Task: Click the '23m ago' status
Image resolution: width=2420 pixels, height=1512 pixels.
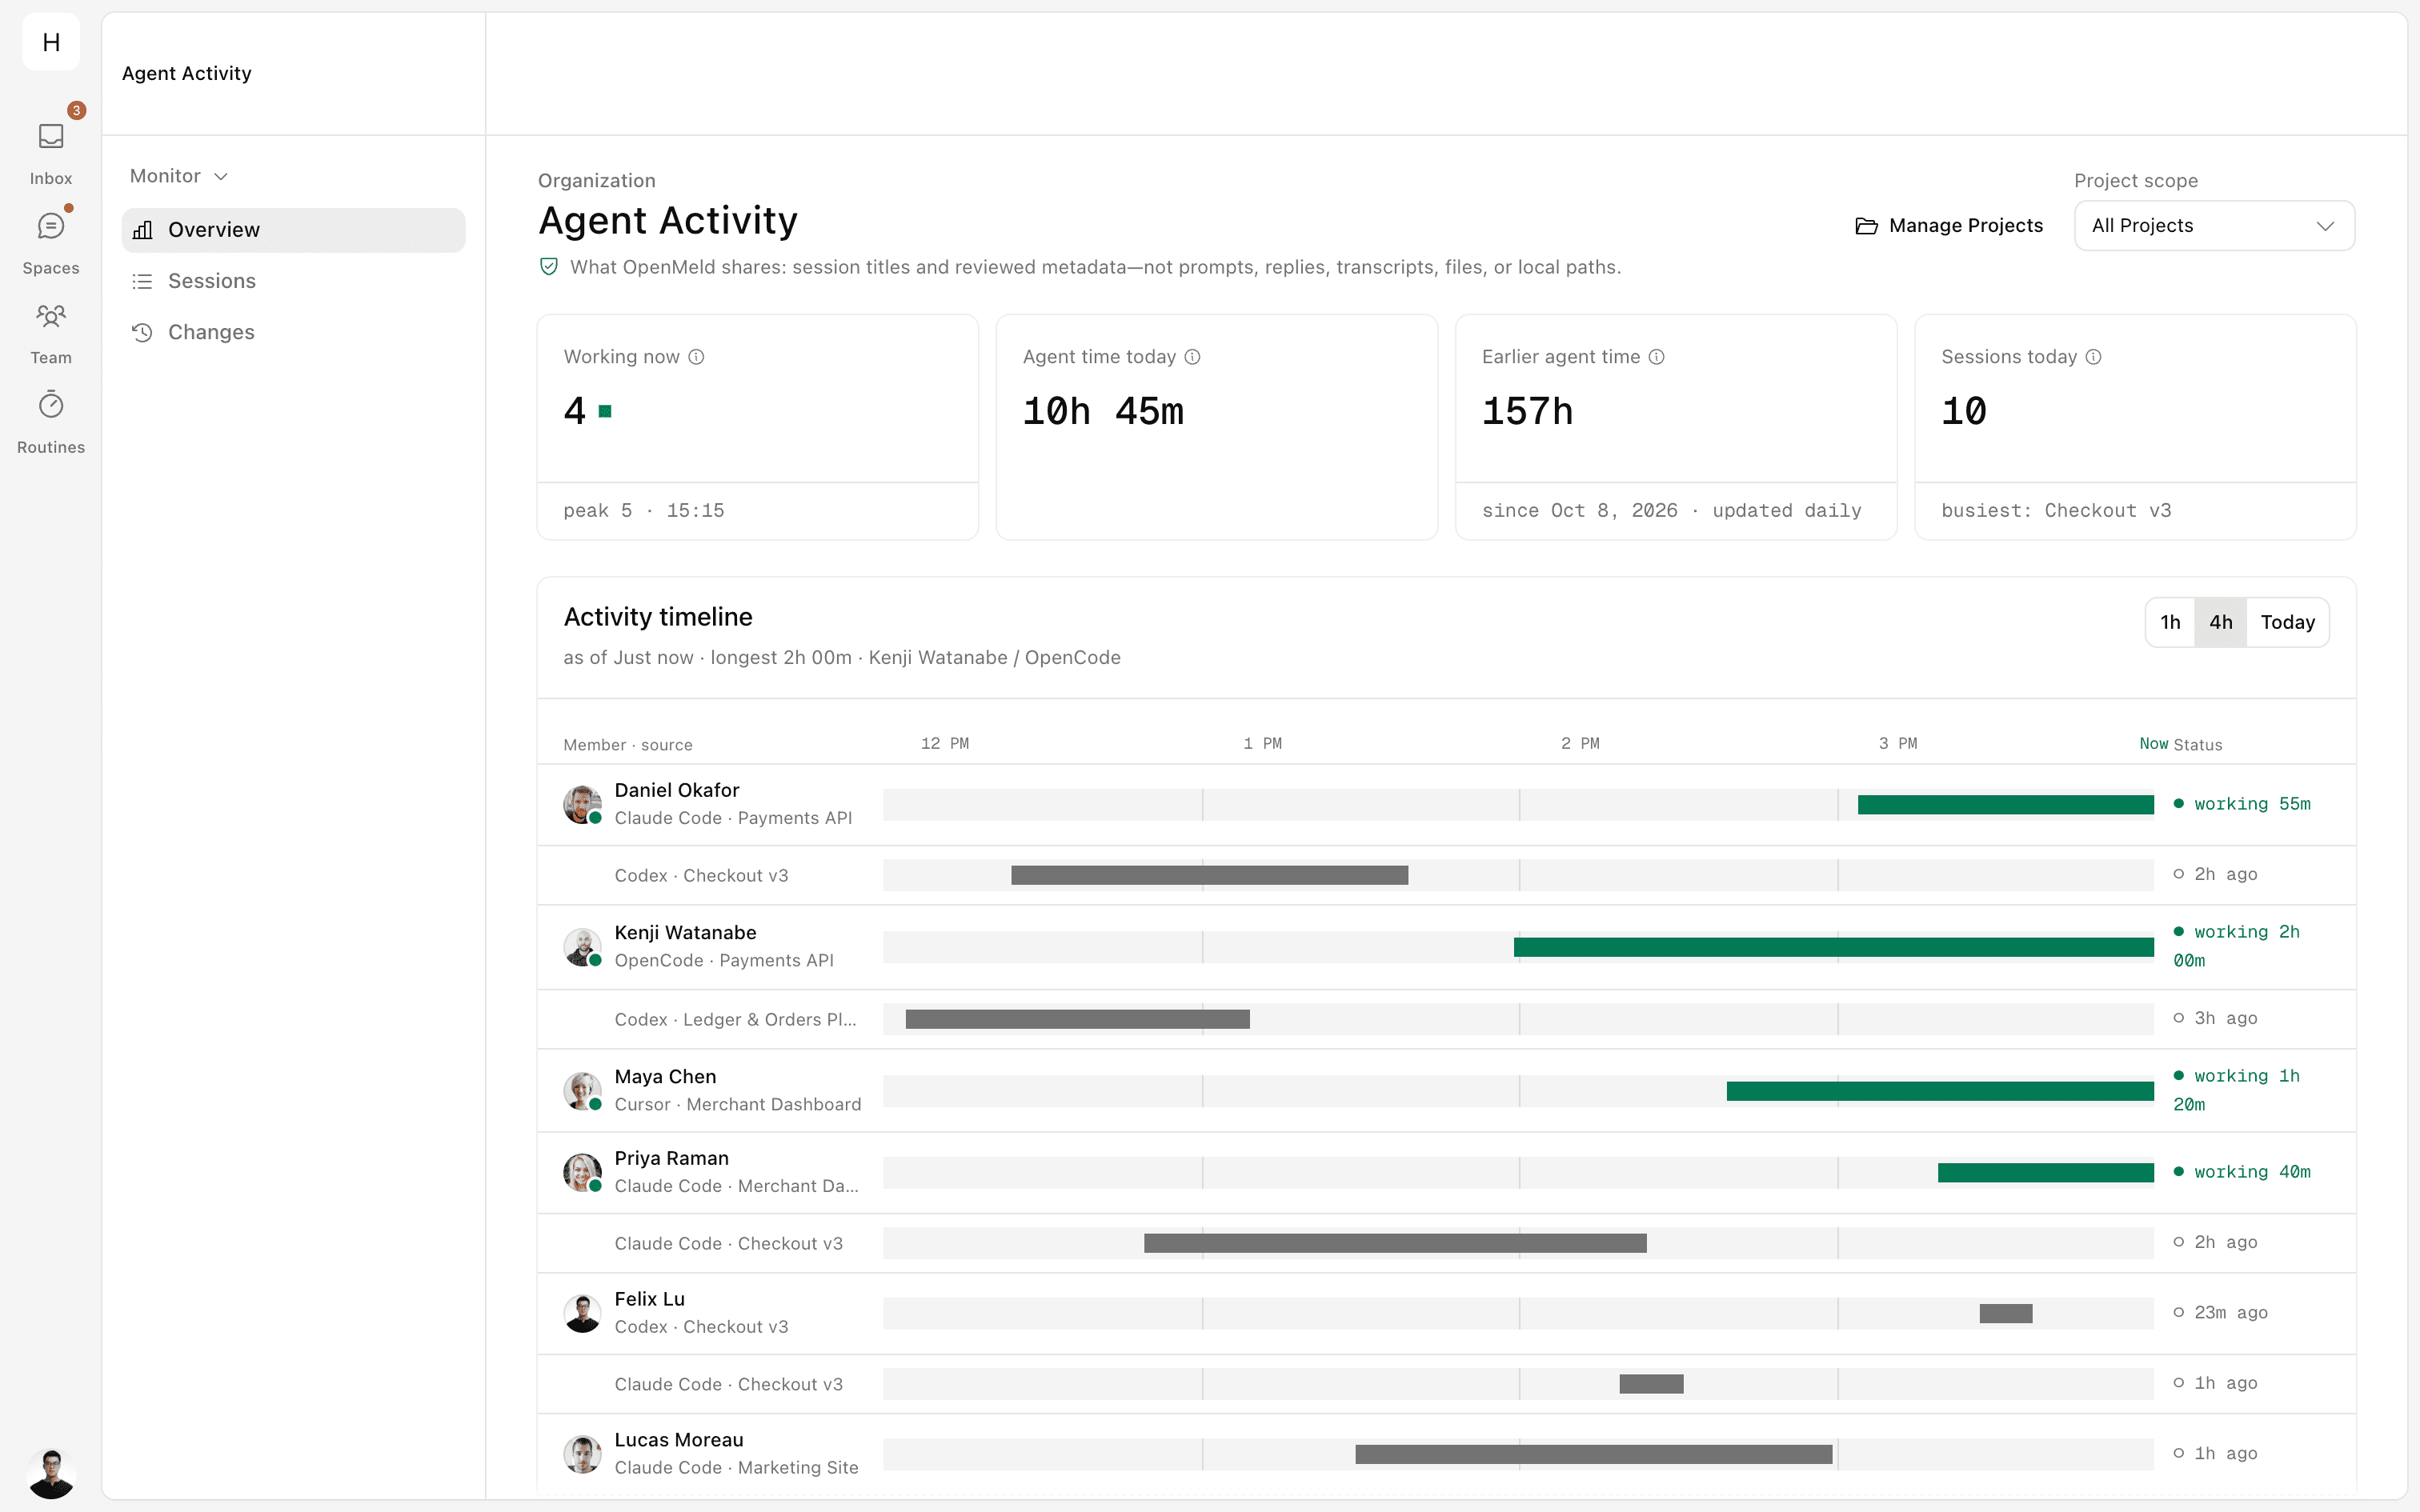Action: pyautogui.click(x=2220, y=1312)
